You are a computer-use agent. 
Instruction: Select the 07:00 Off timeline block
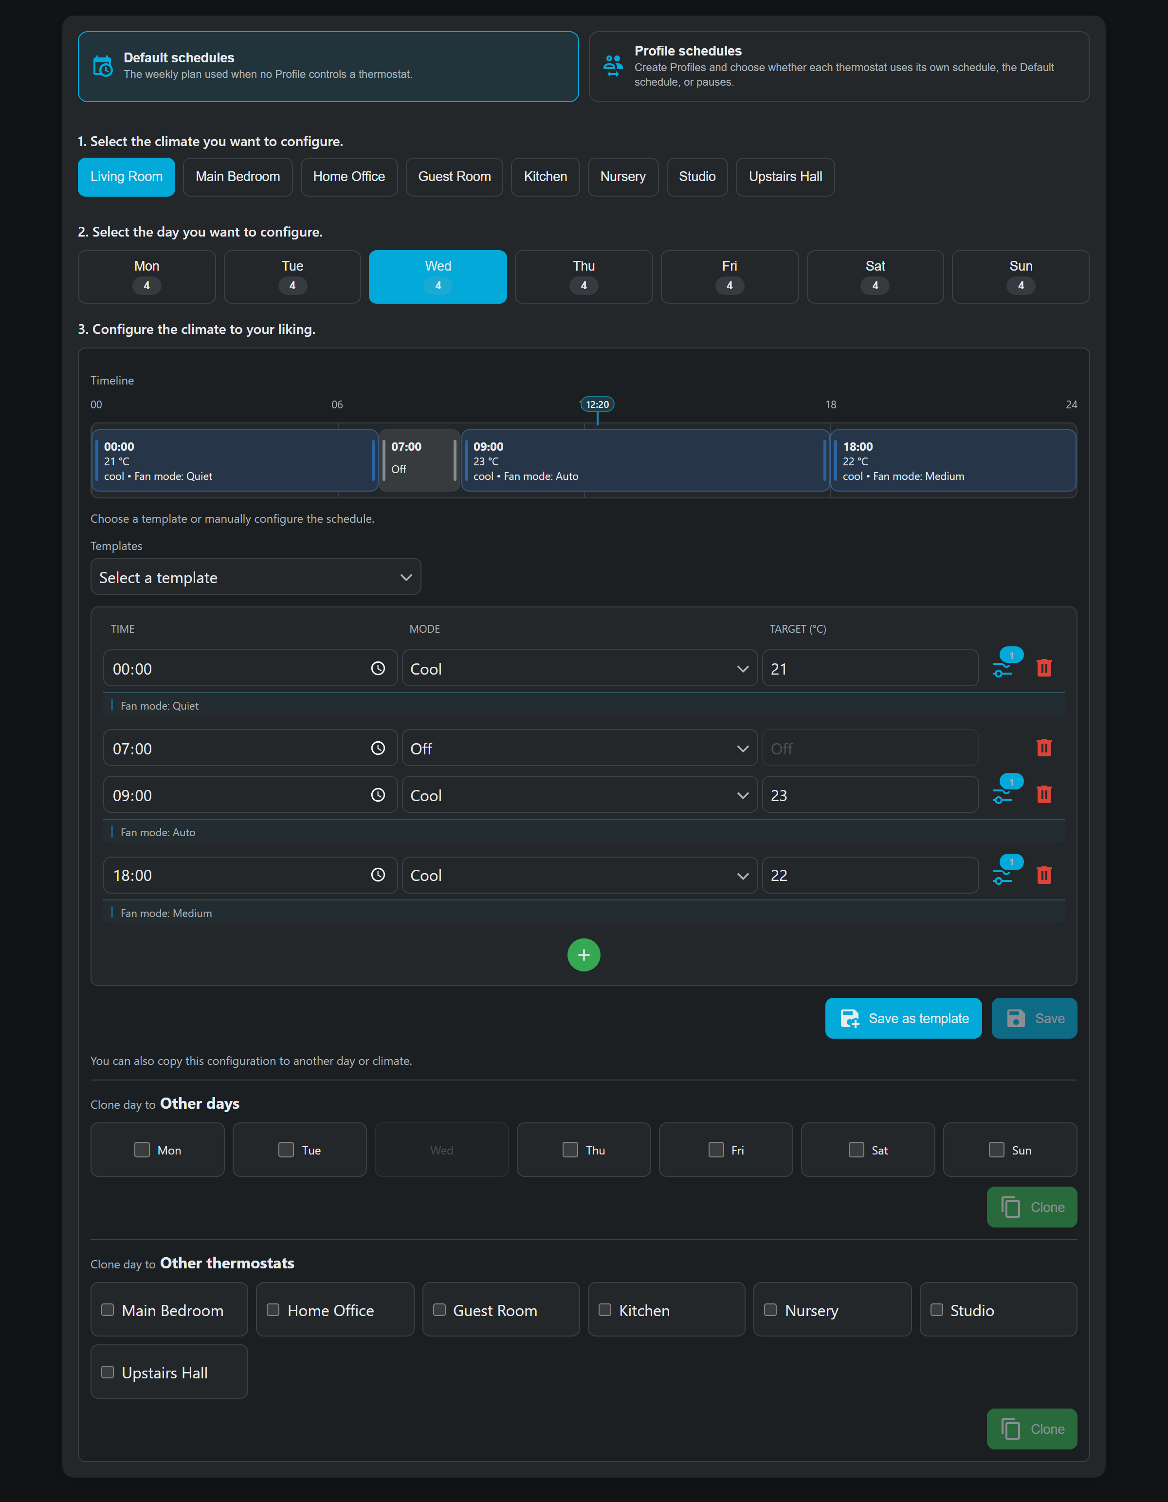[420, 461]
